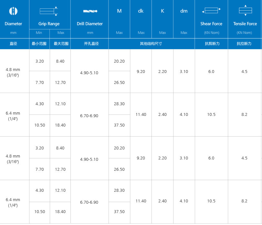Click the Diameter circle icon in header
This screenshot has height=225, width=262.
13,11
